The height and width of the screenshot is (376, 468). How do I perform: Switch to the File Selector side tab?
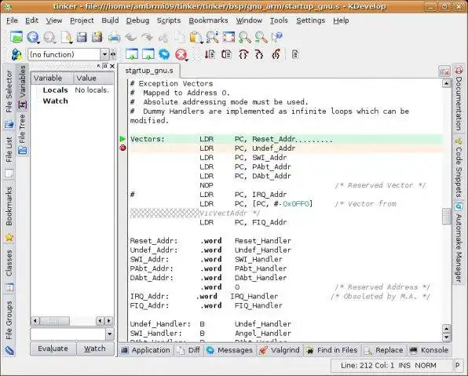[9, 96]
